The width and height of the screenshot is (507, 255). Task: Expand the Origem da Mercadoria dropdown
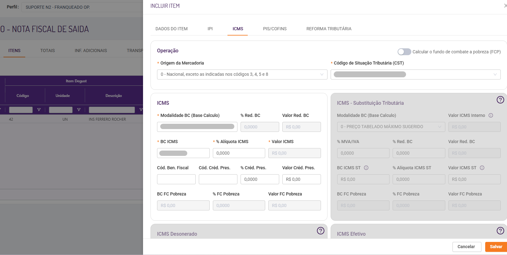point(242,75)
